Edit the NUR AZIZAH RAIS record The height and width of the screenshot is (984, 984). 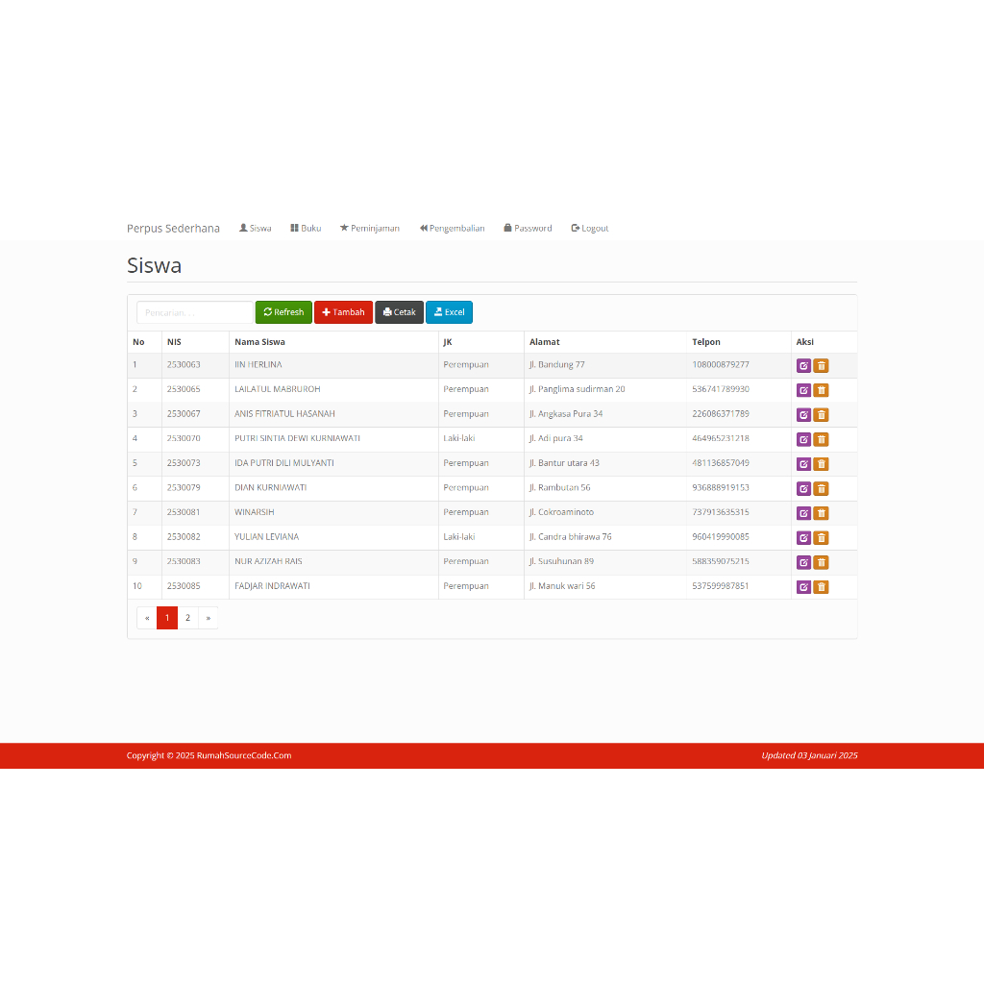(x=803, y=562)
